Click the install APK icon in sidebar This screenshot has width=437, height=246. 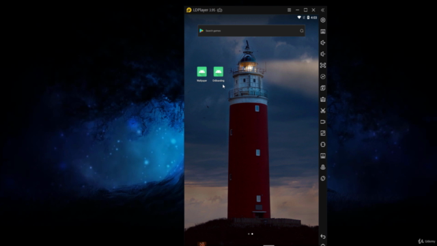323,99
